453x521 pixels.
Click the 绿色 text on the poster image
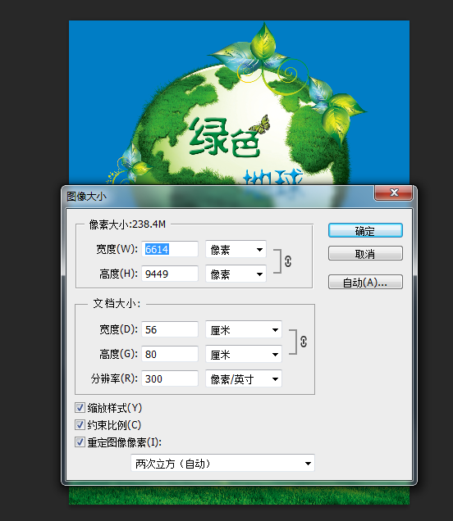pos(224,138)
